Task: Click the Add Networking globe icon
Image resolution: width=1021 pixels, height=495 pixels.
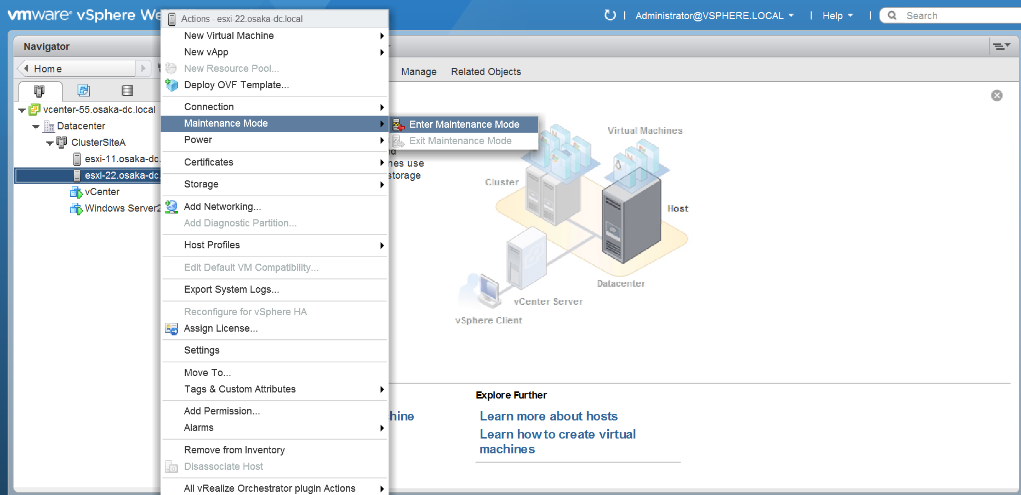Action: [172, 207]
